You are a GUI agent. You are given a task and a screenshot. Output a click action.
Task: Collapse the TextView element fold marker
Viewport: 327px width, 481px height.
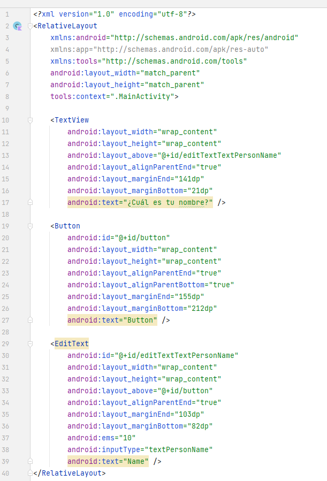[30, 120]
